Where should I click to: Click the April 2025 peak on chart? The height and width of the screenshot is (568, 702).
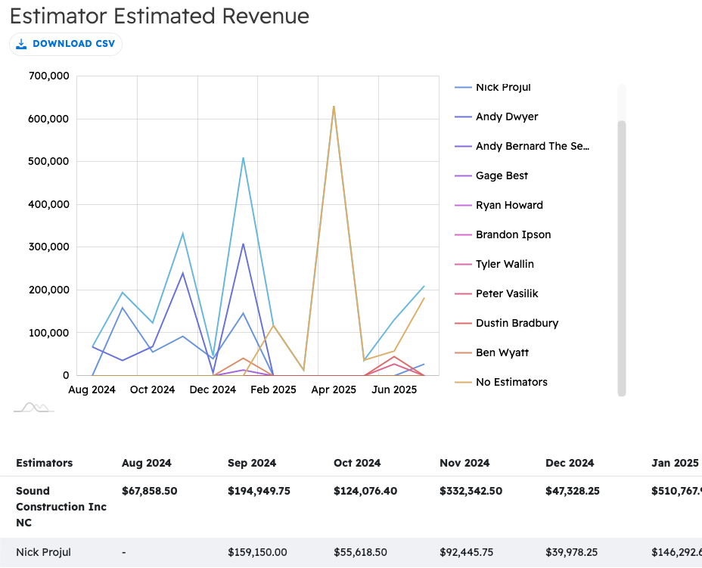tap(334, 107)
